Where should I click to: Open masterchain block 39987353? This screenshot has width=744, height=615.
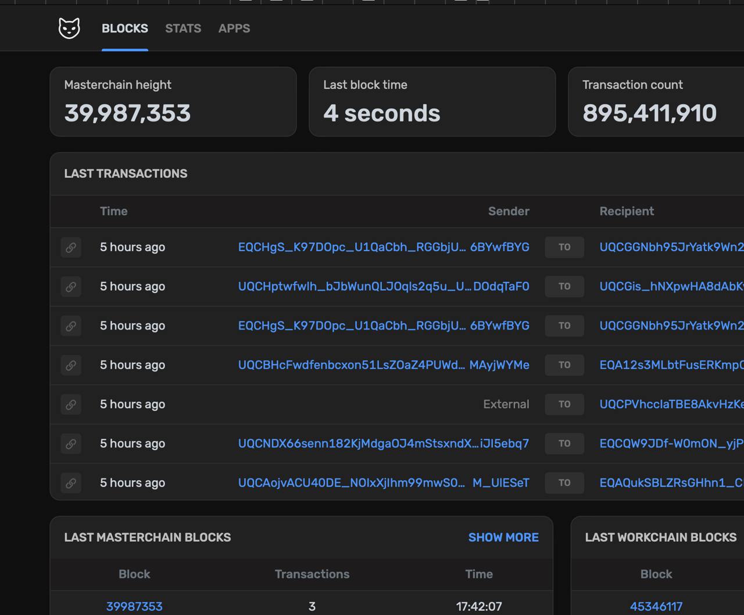tap(134, 606)
